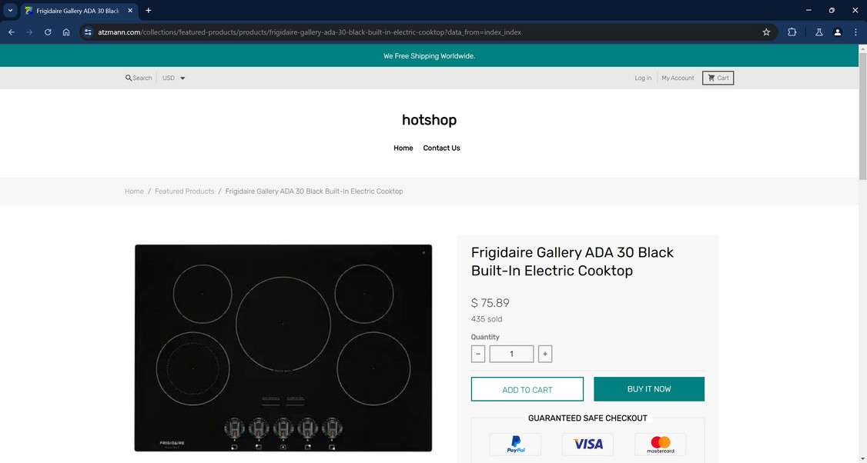The height and width of the screenshot is (463, 867).
Task: Click the product title heading
Action: coord(572,261)
